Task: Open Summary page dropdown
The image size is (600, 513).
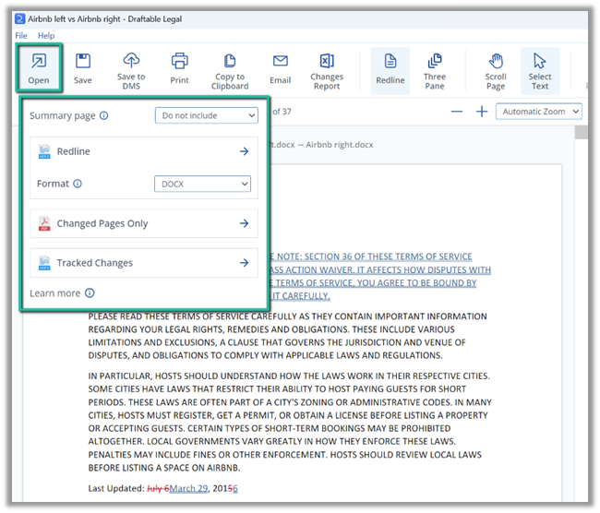Action: [x=207, y=115]
